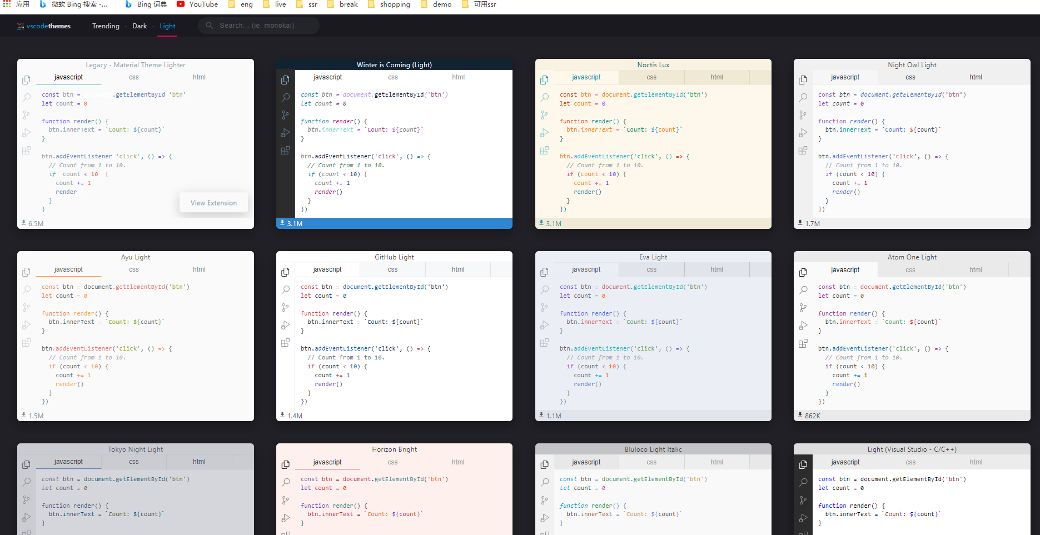Open Winter is Coming (Light) theme title
The height and width of the screenshot is (535, 1040).
[394, 65]
